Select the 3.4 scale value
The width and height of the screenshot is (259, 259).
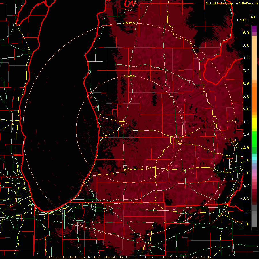click(x=246, y=135)
